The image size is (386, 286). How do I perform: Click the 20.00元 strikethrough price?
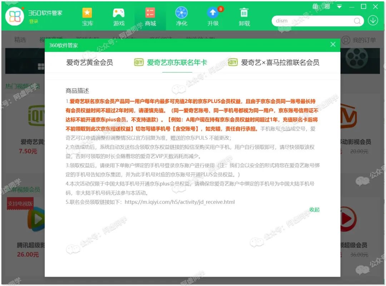(359, 152)
